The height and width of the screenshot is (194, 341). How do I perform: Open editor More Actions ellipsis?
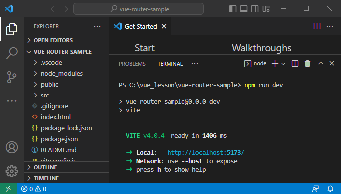click(x=330, y=26)
